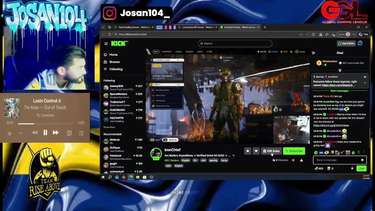Switch to LonelyStoner00 Stream tab
This screenshot has height=211, width=375.
click(198, 27)
